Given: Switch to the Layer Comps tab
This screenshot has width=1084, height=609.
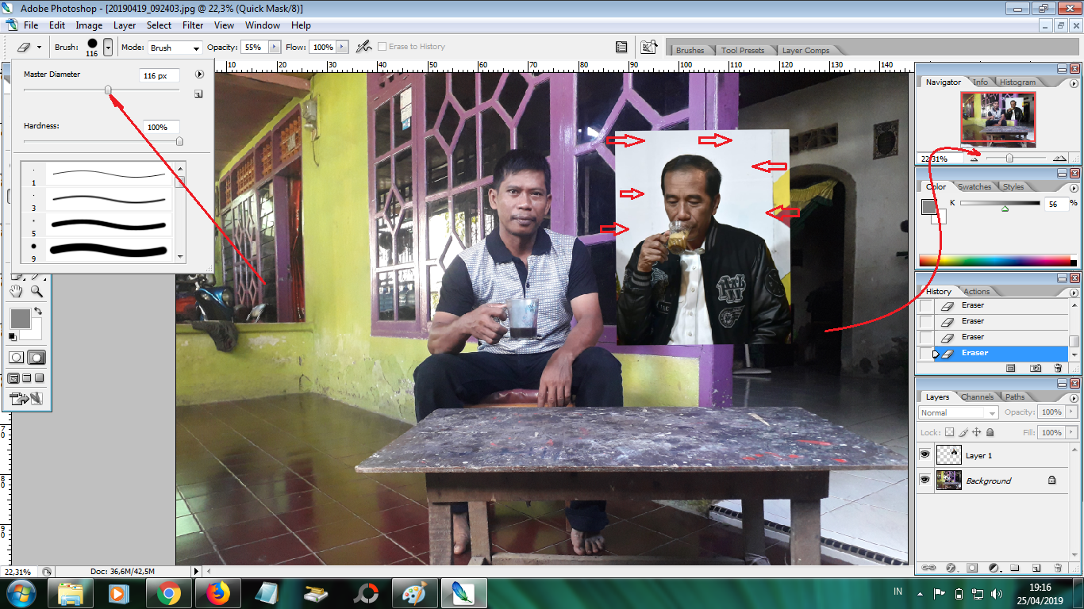Looking at the screenshot, I should point(805,50).
